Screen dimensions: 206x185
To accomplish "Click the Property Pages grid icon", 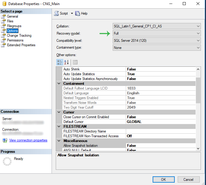I will [75, 62].
